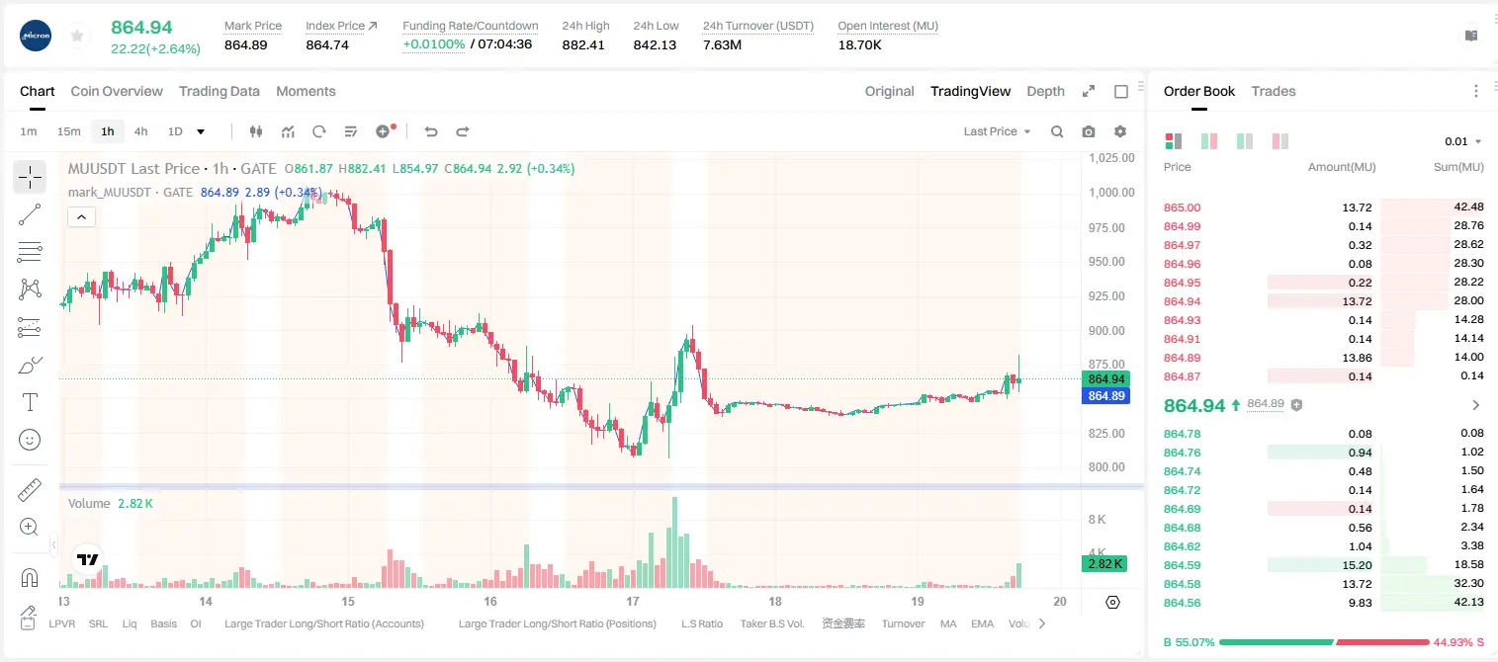Open the Moments tab

coord(306,91)
